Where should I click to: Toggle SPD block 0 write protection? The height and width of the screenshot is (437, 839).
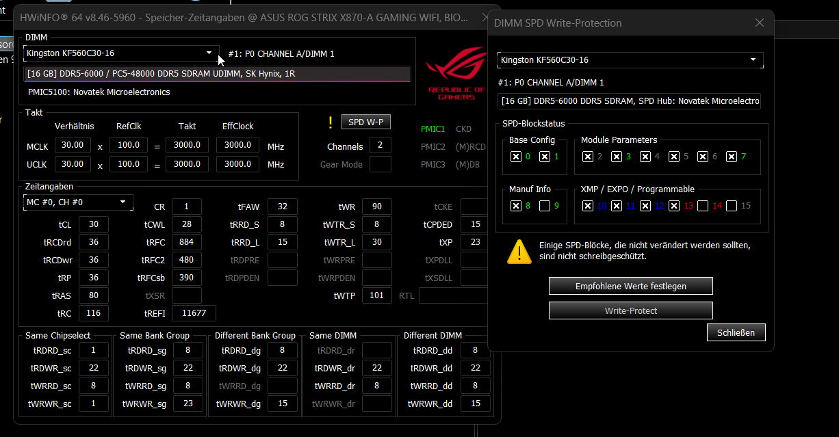click(x=516, y=157)
